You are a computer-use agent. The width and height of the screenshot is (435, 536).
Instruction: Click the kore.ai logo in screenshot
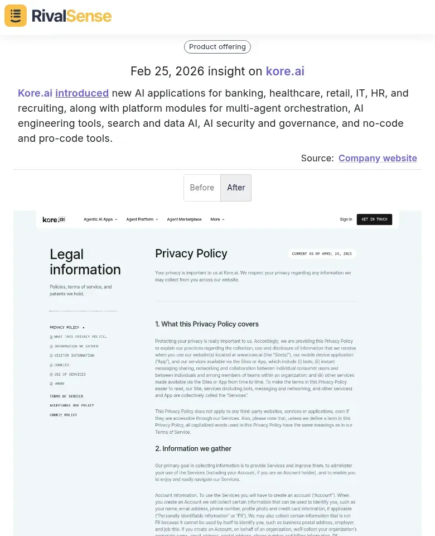click(x=54, y=219)
